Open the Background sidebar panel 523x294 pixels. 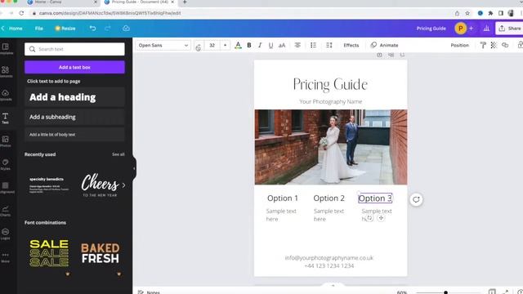coord(6,188)
